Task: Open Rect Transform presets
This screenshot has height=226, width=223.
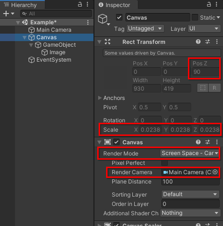Action: click(208, 42)
